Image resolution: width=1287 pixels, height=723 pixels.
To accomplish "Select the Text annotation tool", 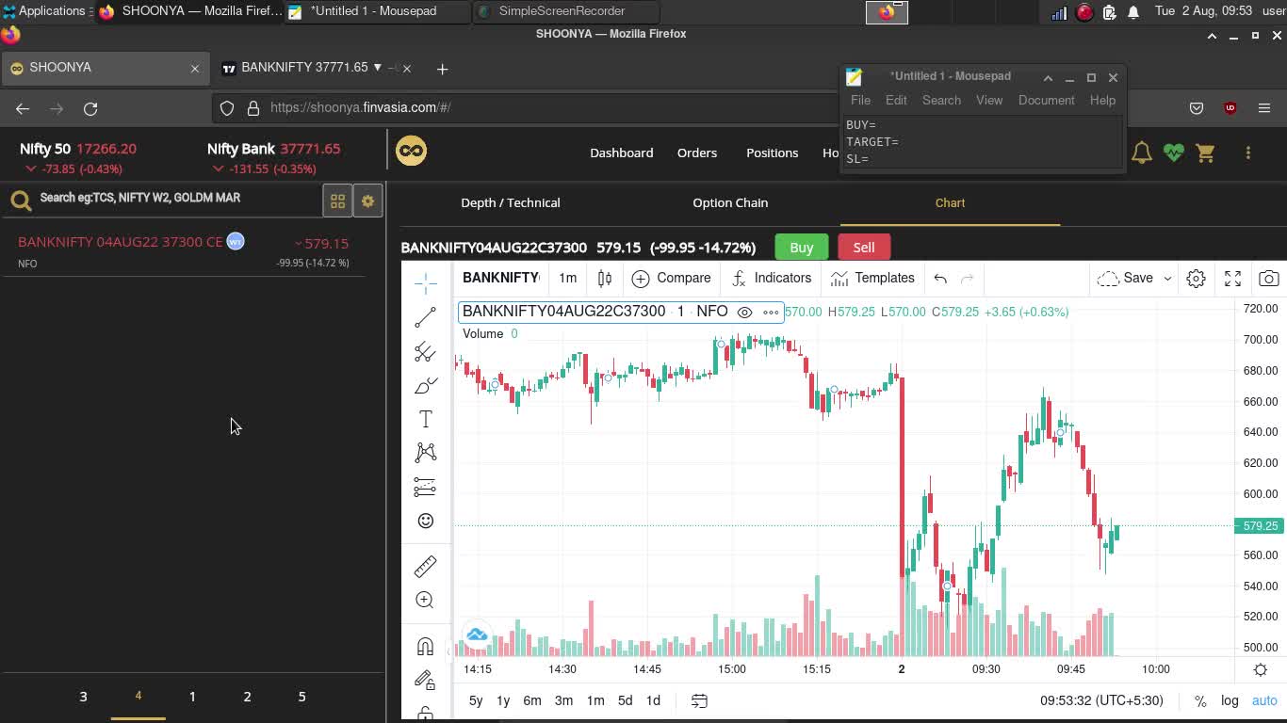I will click(x=425, y=420).
